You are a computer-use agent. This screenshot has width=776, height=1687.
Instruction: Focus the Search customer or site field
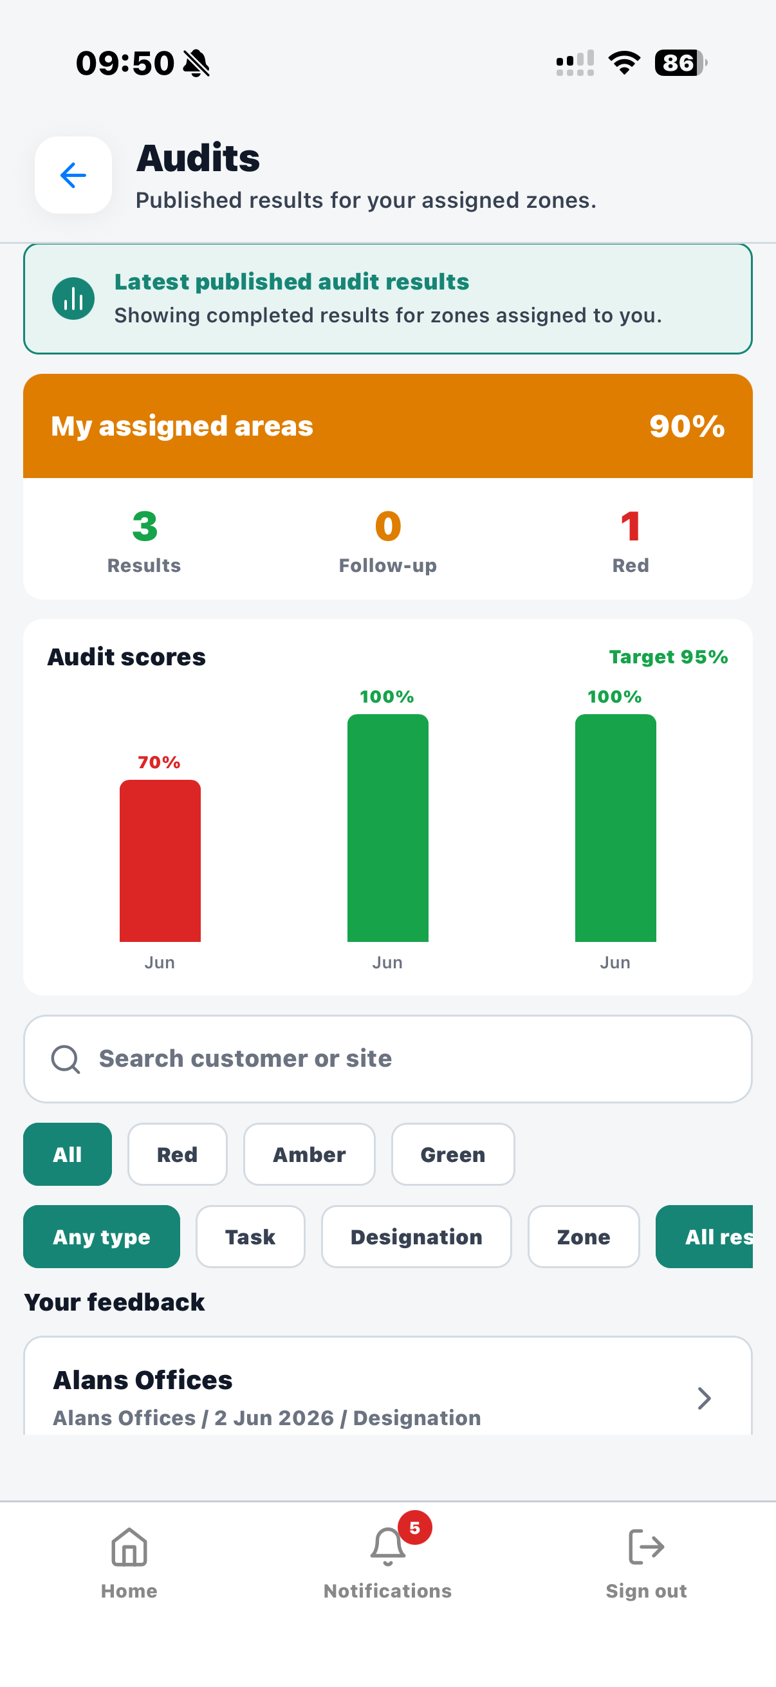pyautogui.click(x=387, y=1059)
